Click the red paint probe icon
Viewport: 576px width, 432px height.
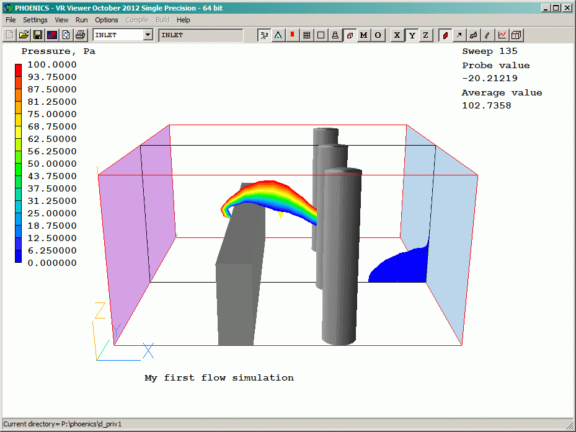point(293,35)
